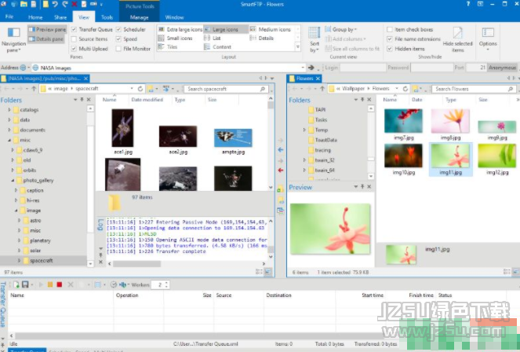Expand the Temp folder in Flowers tree
520x352 pixels.
click(x=304, y=130)
